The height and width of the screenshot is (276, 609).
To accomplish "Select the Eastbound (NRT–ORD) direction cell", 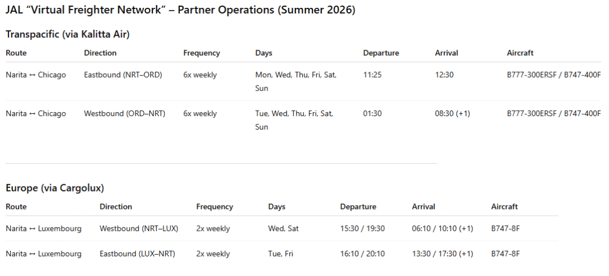I will [123, 74].
